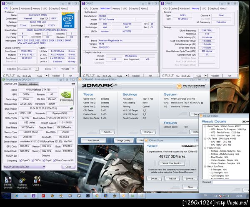Click Image Quality button in 3DMark05
Screen dimensions: 250x207
124,140
